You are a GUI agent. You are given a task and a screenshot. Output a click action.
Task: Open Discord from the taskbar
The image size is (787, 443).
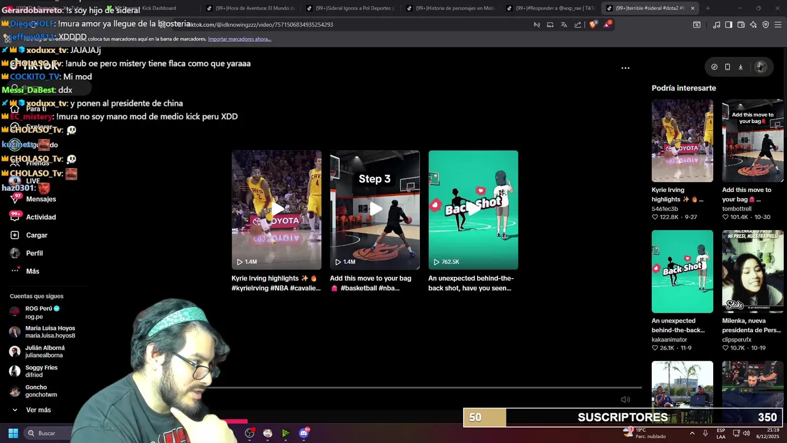[x=304, y=433]
